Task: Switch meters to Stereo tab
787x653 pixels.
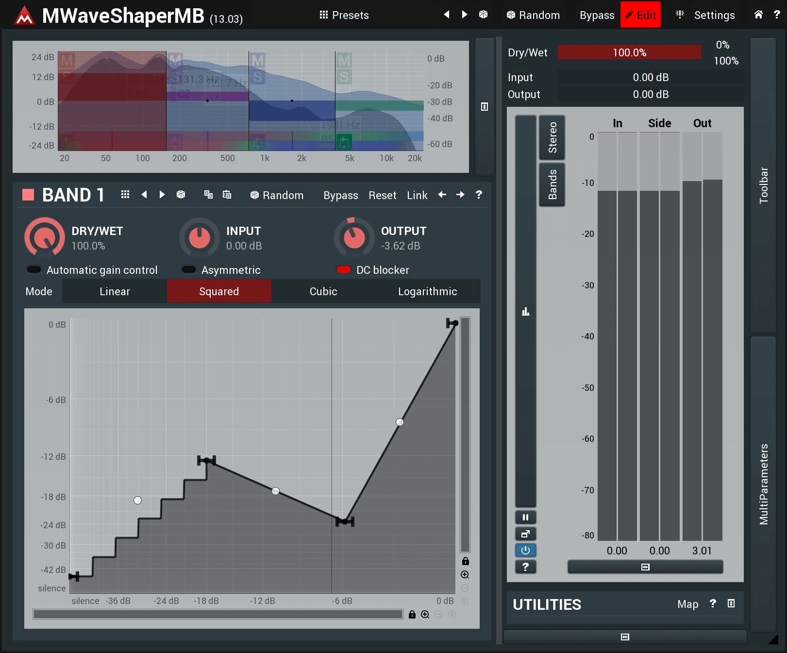Action: [552, 137]
